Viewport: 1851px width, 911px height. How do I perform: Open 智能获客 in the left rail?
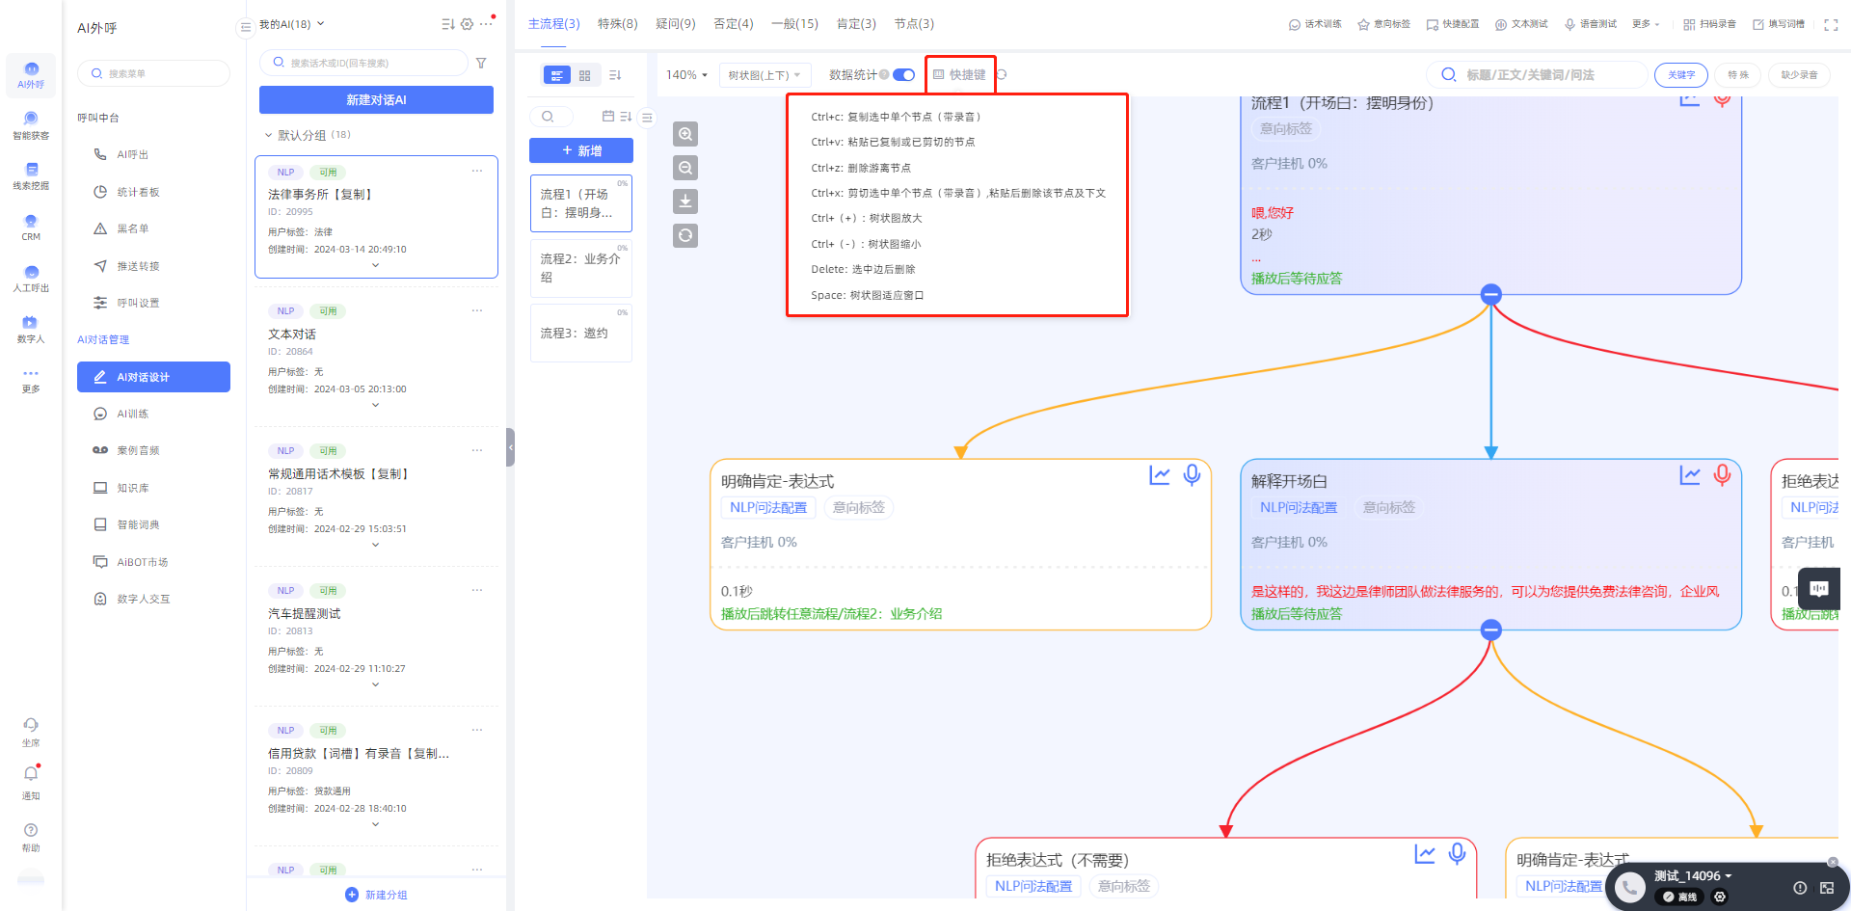tap(31, 126)
